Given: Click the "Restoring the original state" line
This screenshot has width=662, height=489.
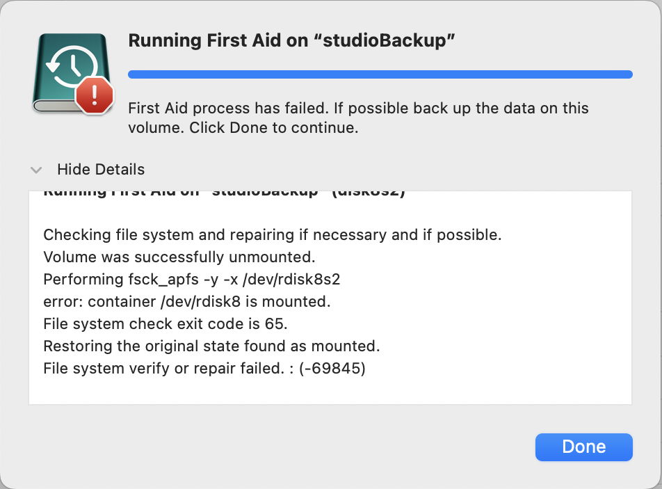Looking at the screenshot, I should pos(211,346).
